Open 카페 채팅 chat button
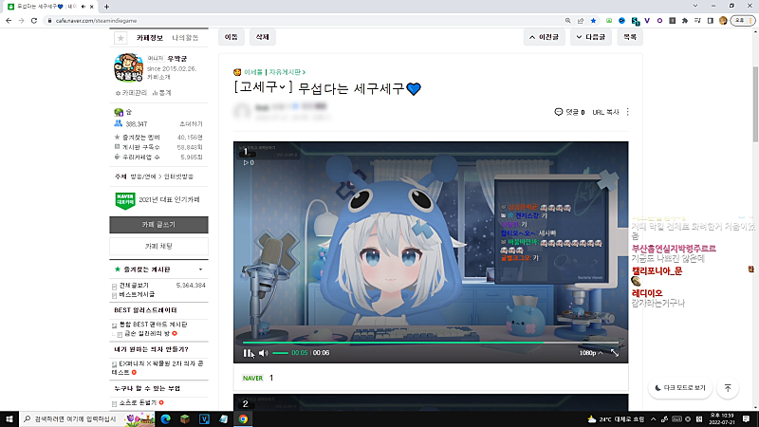The image size is (759, 427). (158, 246)
